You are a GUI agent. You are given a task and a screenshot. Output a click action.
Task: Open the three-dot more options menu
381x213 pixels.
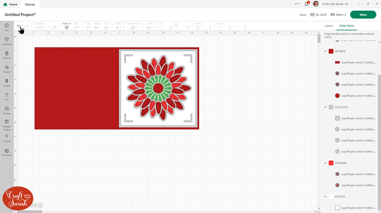(x=297, y=4)
